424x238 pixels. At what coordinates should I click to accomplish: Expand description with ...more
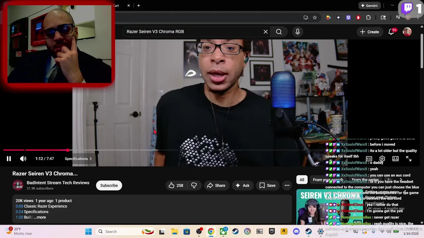(40, 218)
